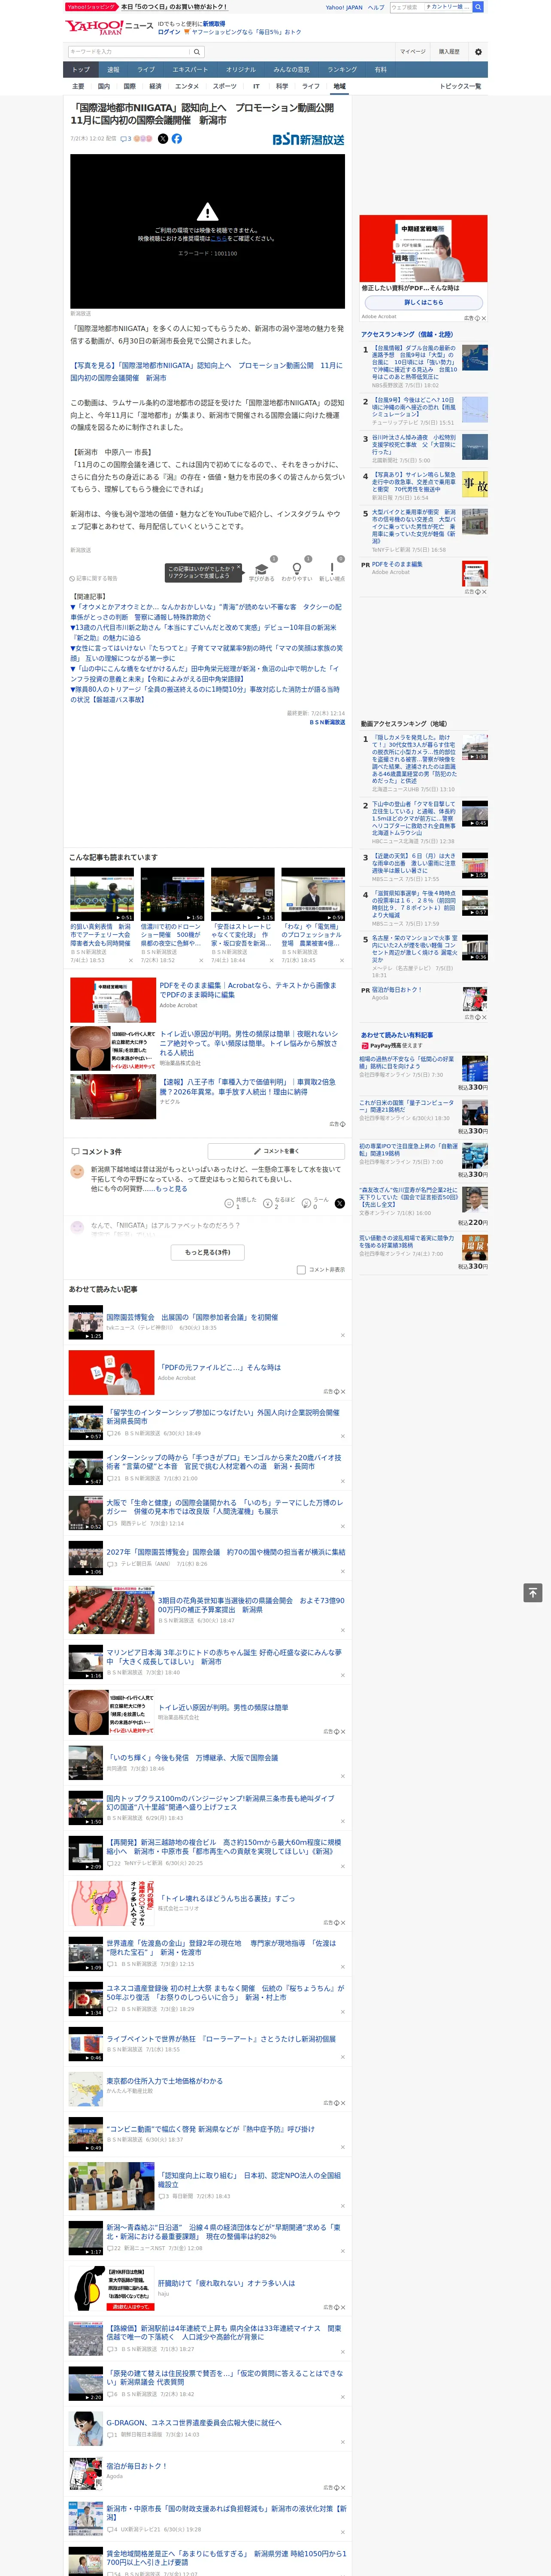Open the 【写真を見る】 article link
551x2576 pixels.
coord(206,371)
